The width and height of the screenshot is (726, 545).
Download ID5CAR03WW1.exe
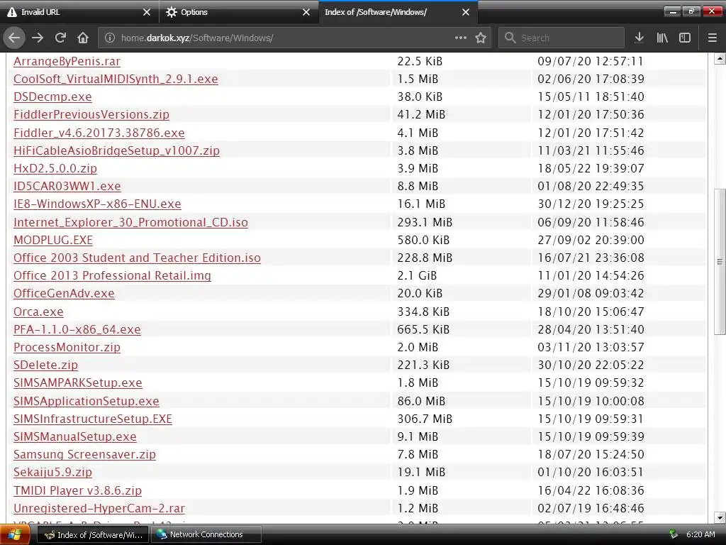[67, 186]
